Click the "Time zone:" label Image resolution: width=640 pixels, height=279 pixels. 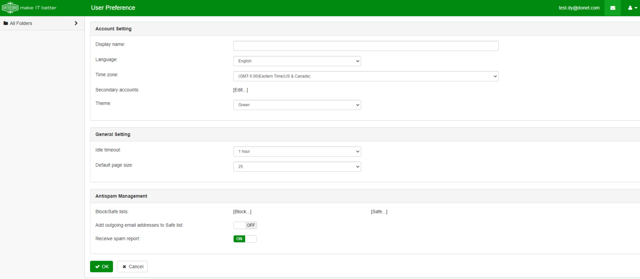(107, 75)
